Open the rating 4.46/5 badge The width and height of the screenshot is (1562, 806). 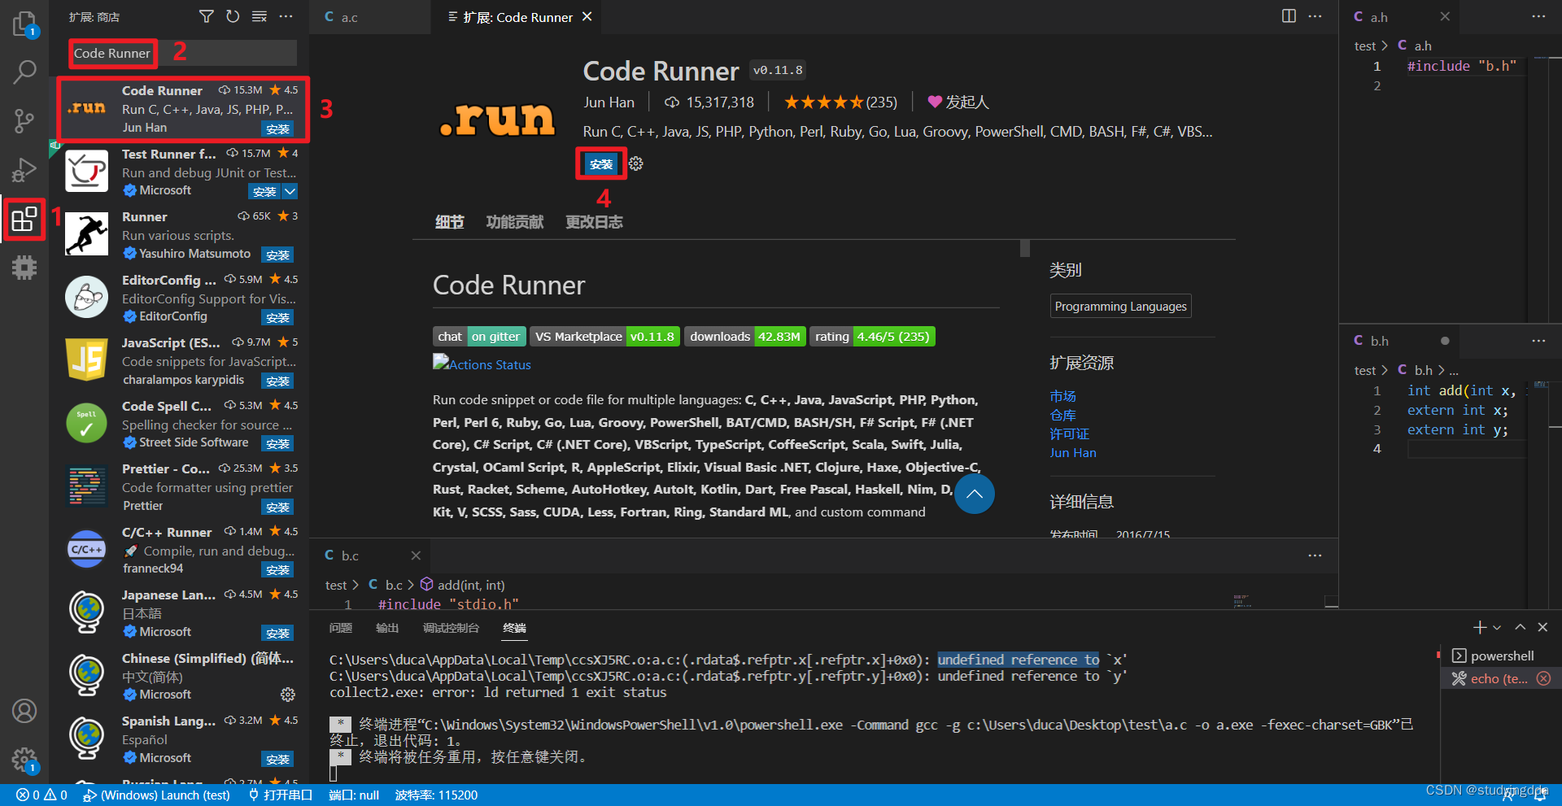[x=872, y=337]
